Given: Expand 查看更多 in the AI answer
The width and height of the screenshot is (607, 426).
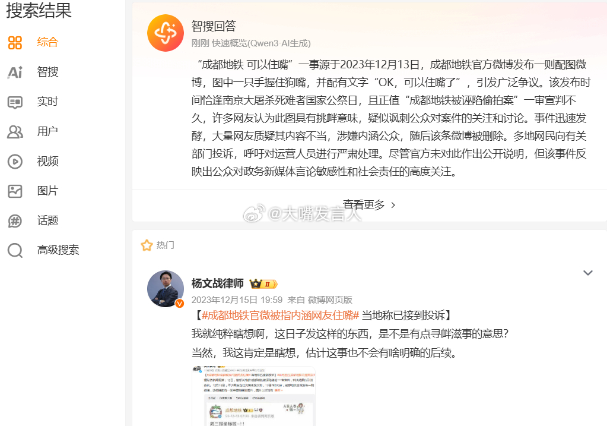Looking at the screenshot, I should pyautogui.click(x=369, y=204).
